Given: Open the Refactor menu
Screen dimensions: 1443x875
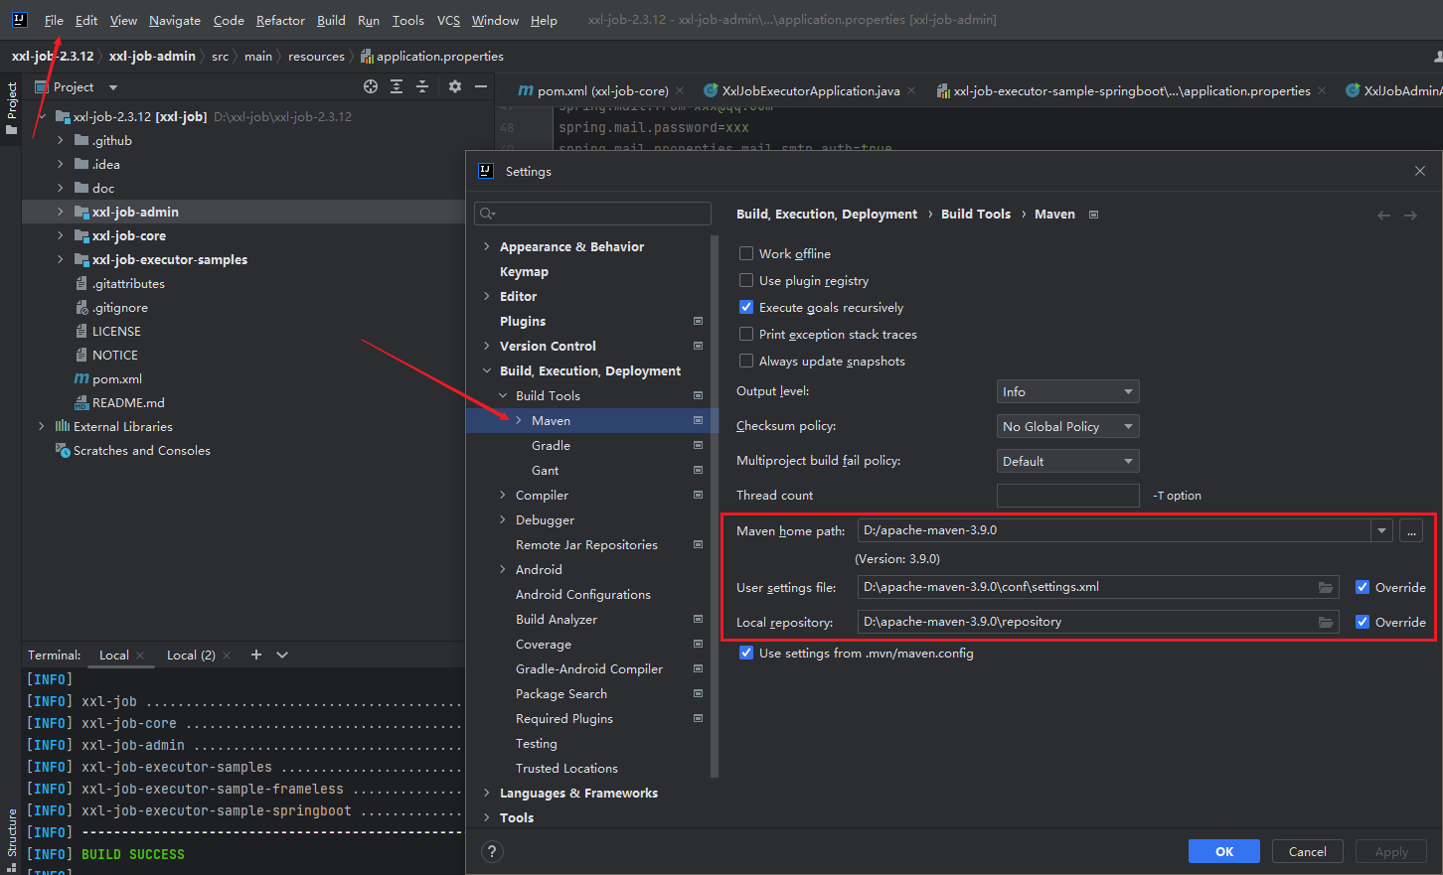Looking at the screenshot, I should pyautogui.click(x=280, y=20).
